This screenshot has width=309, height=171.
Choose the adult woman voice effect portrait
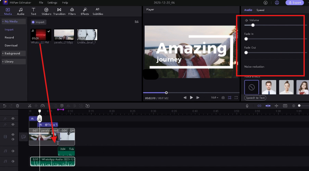tap(286, 87)
